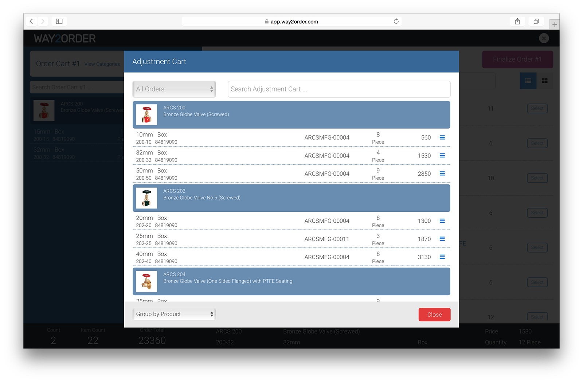Click the round X icon in app header
Viewport: 583px width, 382px height.
point(544,38)
